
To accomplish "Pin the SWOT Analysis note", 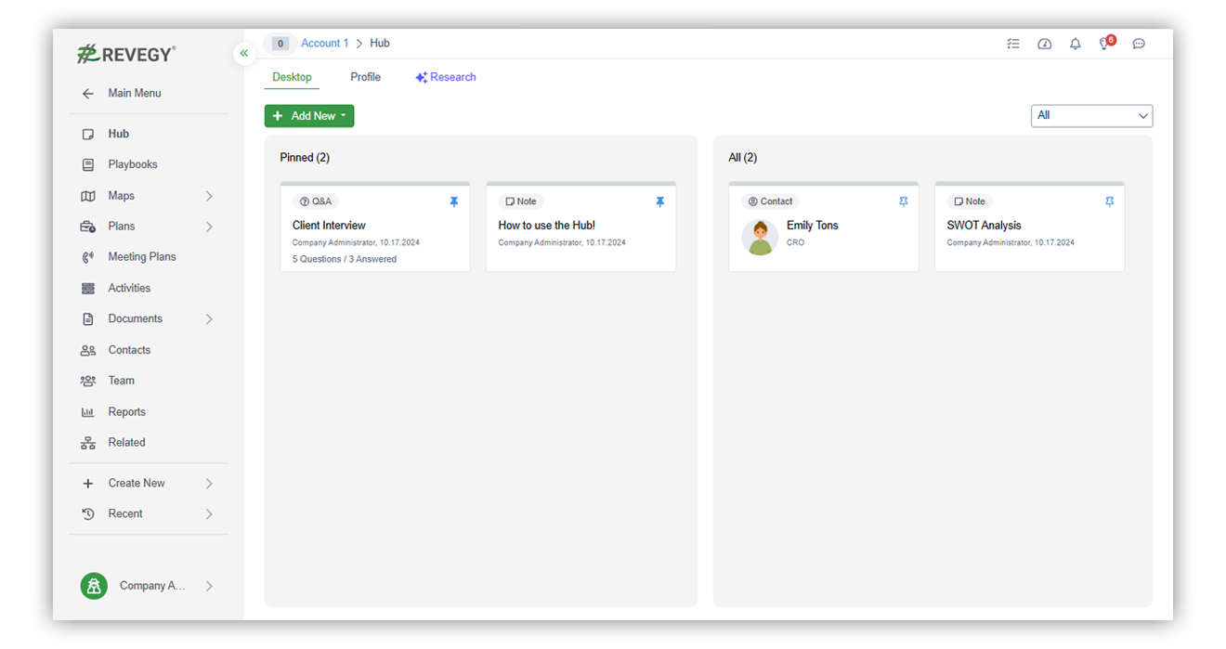I will (x=1109, y=201).
